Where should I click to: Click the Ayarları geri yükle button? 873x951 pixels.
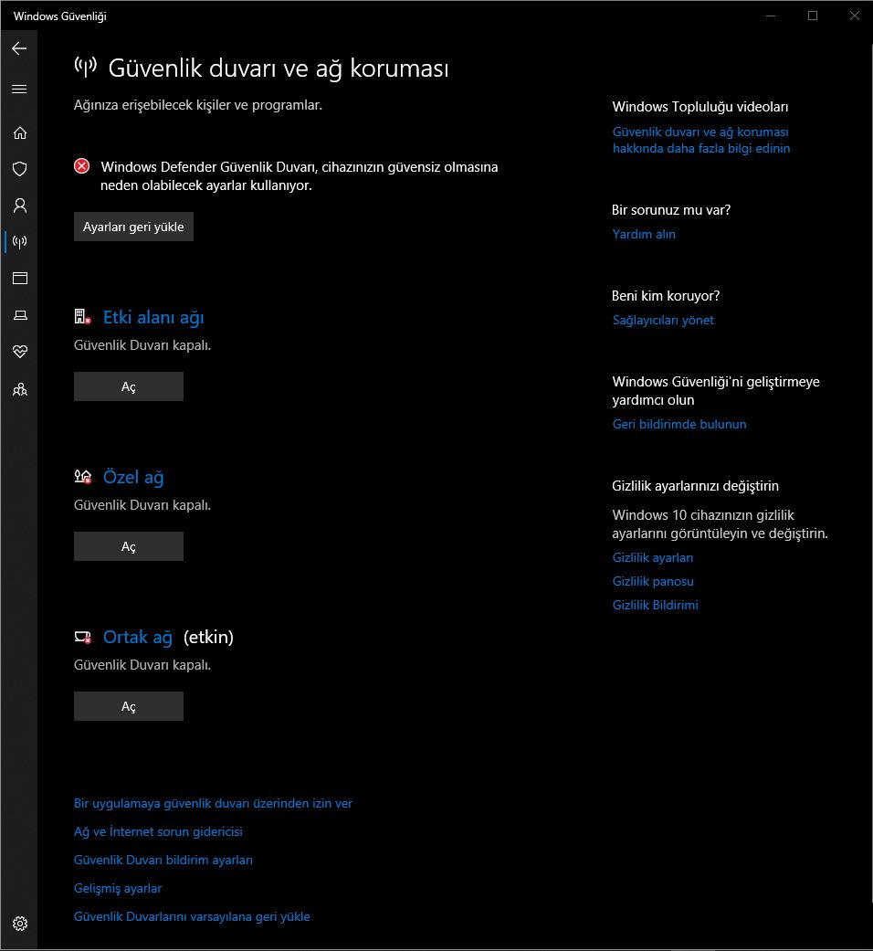(133, 227)
